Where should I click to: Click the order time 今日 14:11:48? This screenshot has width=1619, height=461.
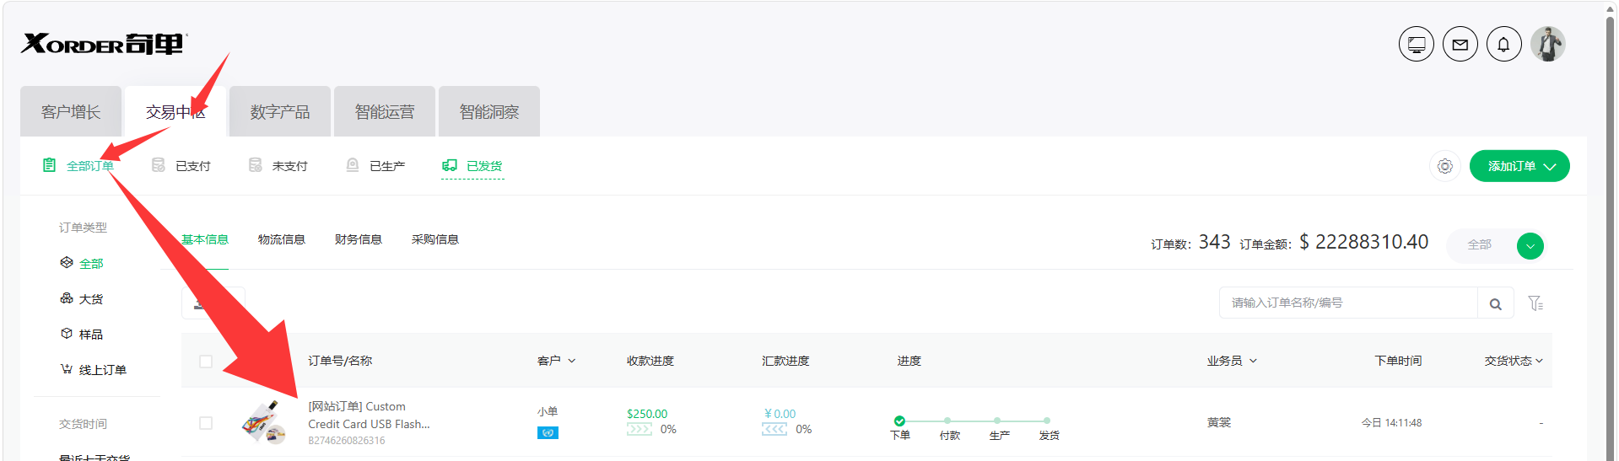click(x=1391, y=423)
